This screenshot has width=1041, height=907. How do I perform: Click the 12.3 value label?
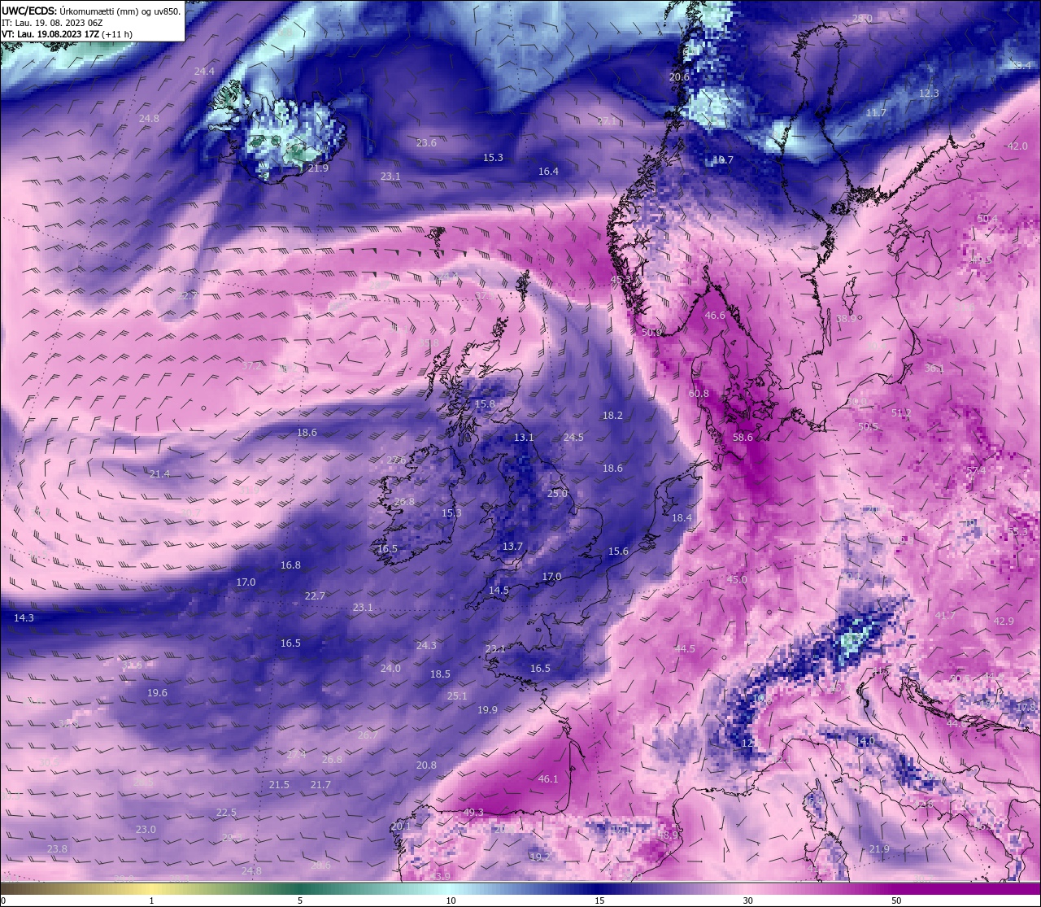pyautogui.click(x=929, y=94)
